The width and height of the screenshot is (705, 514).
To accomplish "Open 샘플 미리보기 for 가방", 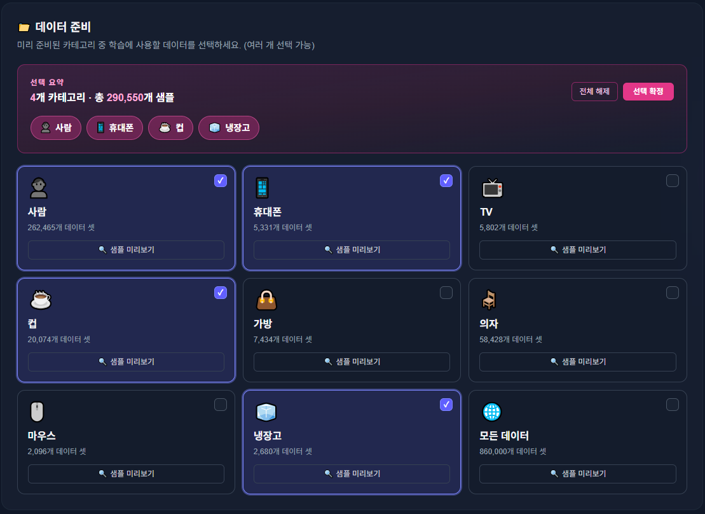I will 352,362.
